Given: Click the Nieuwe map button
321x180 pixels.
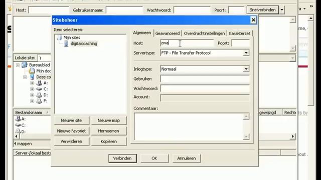Looking at the screenshot, I should click(x=109, y=120).
